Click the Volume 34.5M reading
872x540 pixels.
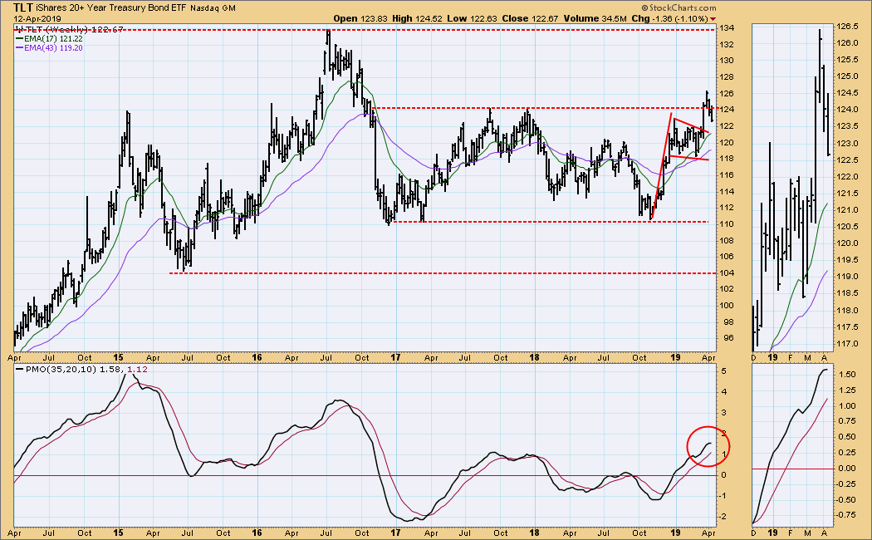coord(595,18)
